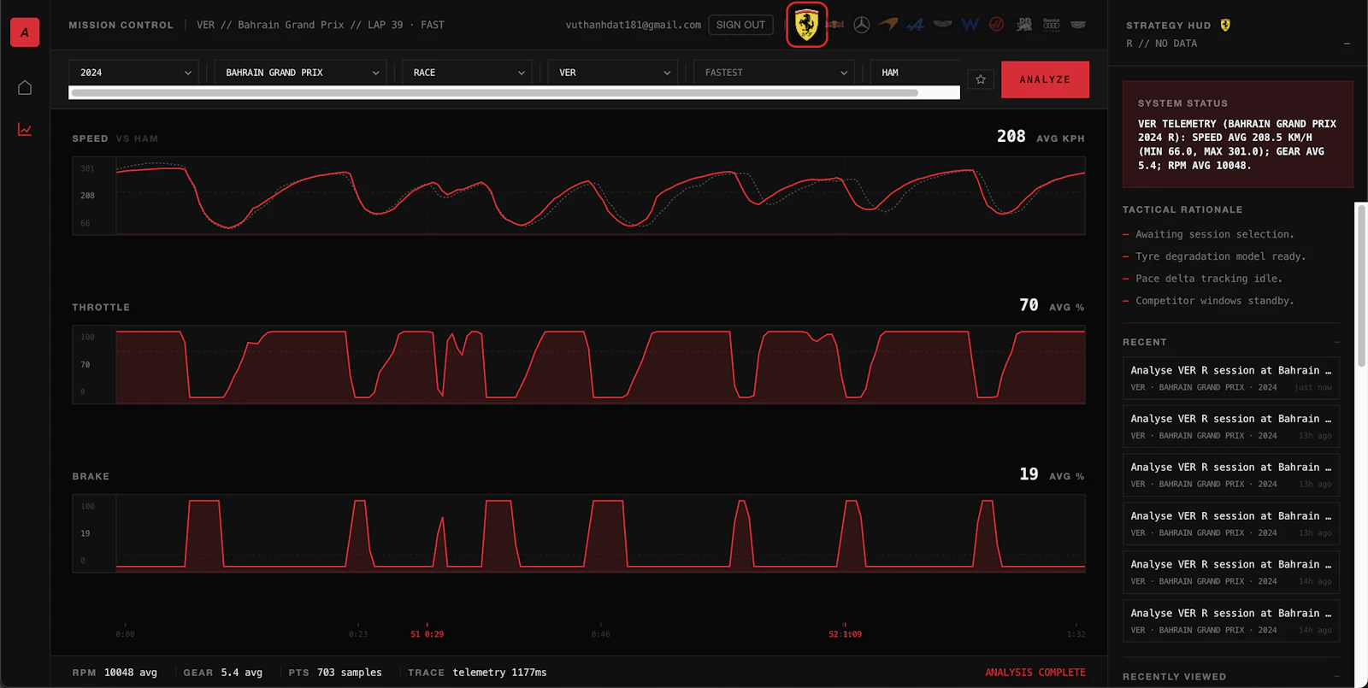
Task: Click the lap header 'VER // Bahrain Grand Prix'
Action: (270, 25)
